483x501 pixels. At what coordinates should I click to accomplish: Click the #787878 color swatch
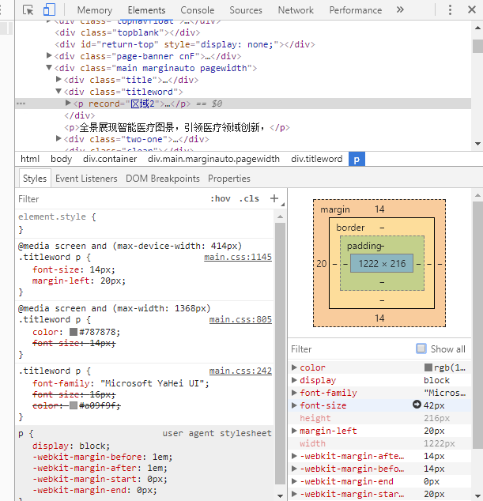[74, 332]
